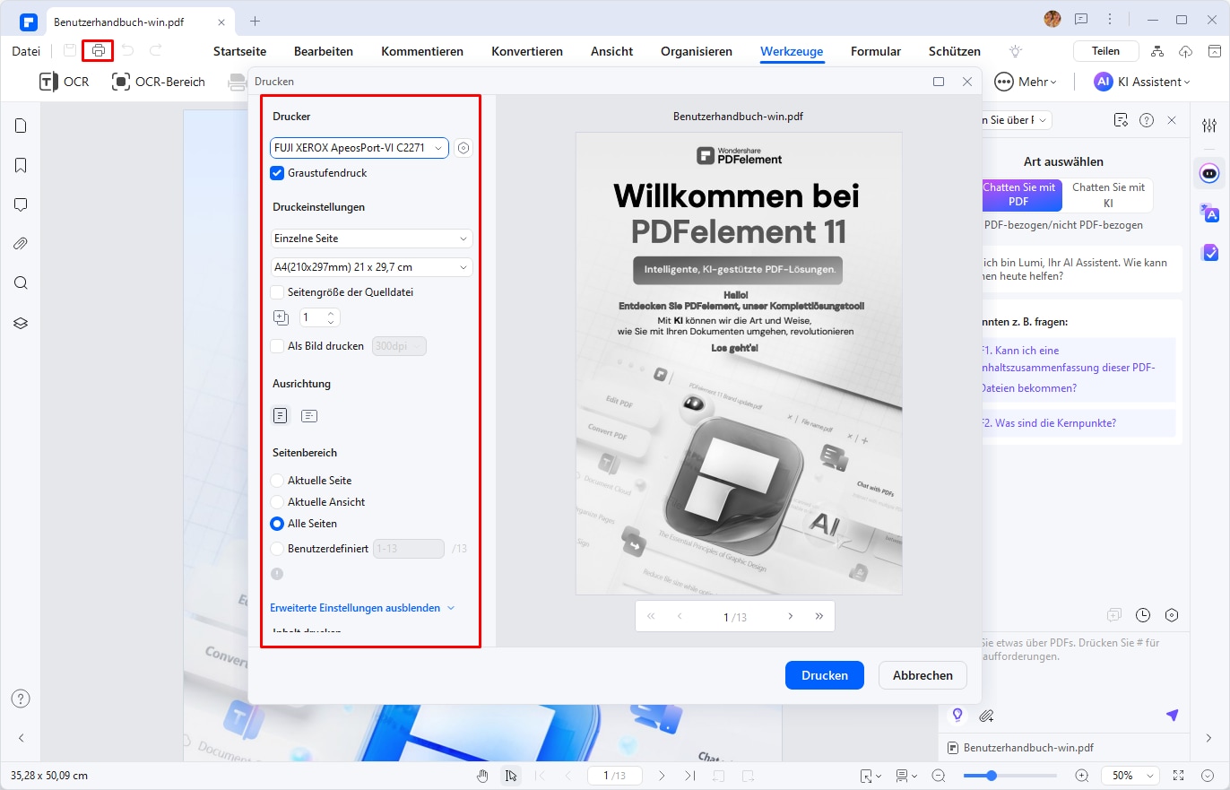This screenshot has height=790, width=1230.
Task: Jump to last page in print preview
Action: coord(819,616)
